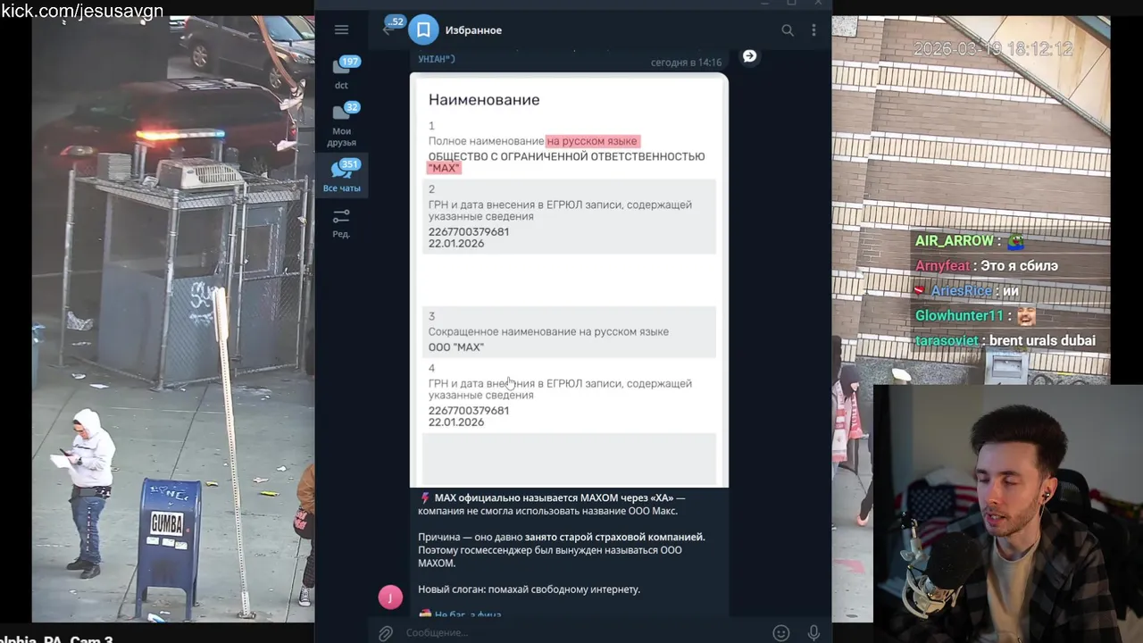
Task: Click the kick.com/jesusavgn overlay text
Action: pos(82,11)
